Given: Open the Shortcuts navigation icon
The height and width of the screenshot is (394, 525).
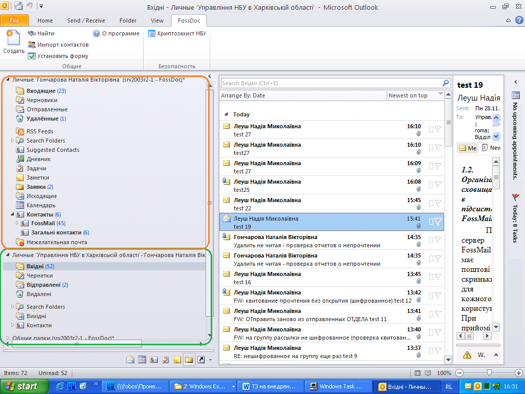Looking at the screenshot, I should tap(201, 360).
